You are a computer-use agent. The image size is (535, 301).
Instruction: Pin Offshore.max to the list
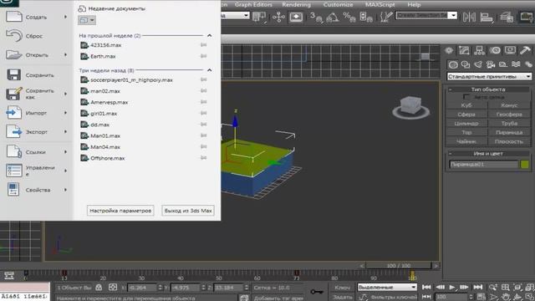[x=204, y=158]
